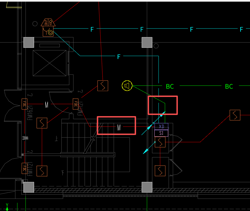Select the yellow speaker broadcast symbol
Screen dimensions: 250x211
point(127,86)
